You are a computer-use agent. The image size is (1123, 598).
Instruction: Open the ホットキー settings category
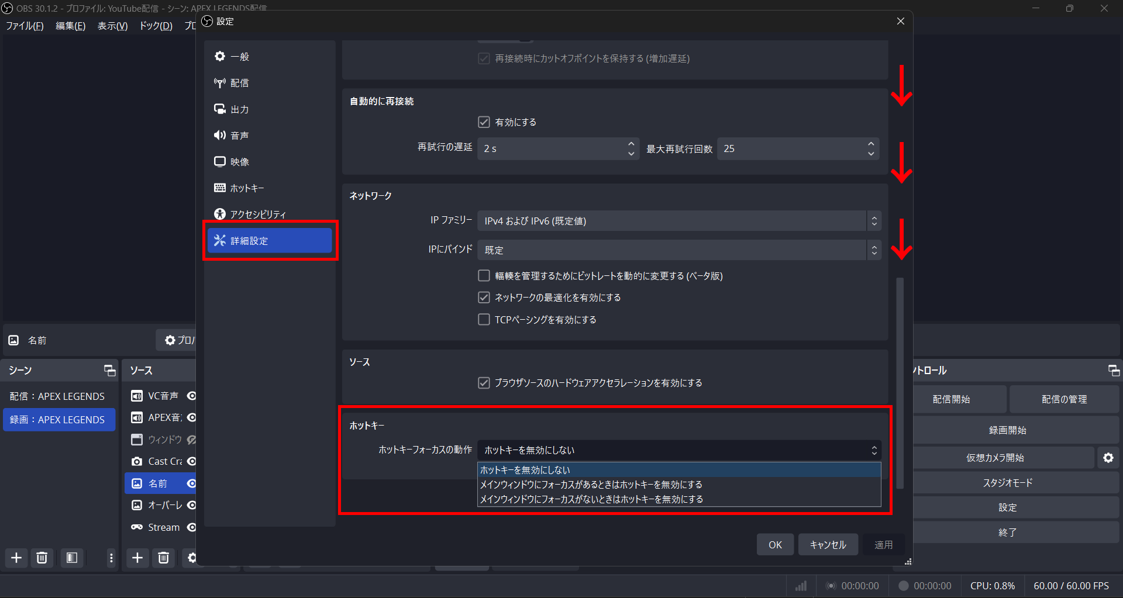coord(270,188)
